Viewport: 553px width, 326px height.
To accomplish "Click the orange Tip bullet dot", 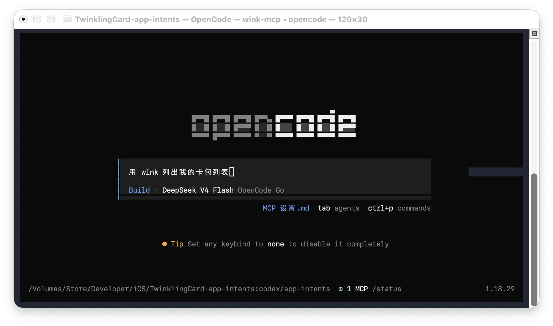I will (164, 244).
